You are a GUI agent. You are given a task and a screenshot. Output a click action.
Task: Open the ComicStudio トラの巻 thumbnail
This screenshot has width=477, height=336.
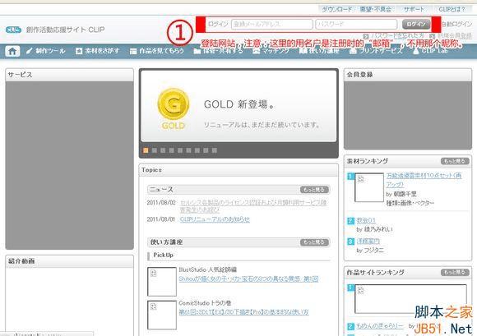coord(162,315)
